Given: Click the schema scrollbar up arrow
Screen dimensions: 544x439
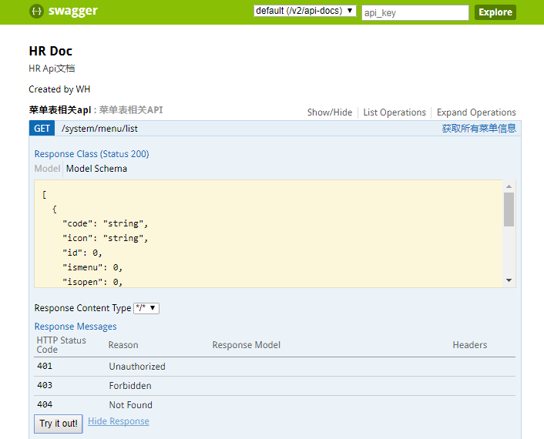Looking at the screenshot, I should [x=509, y=186].
